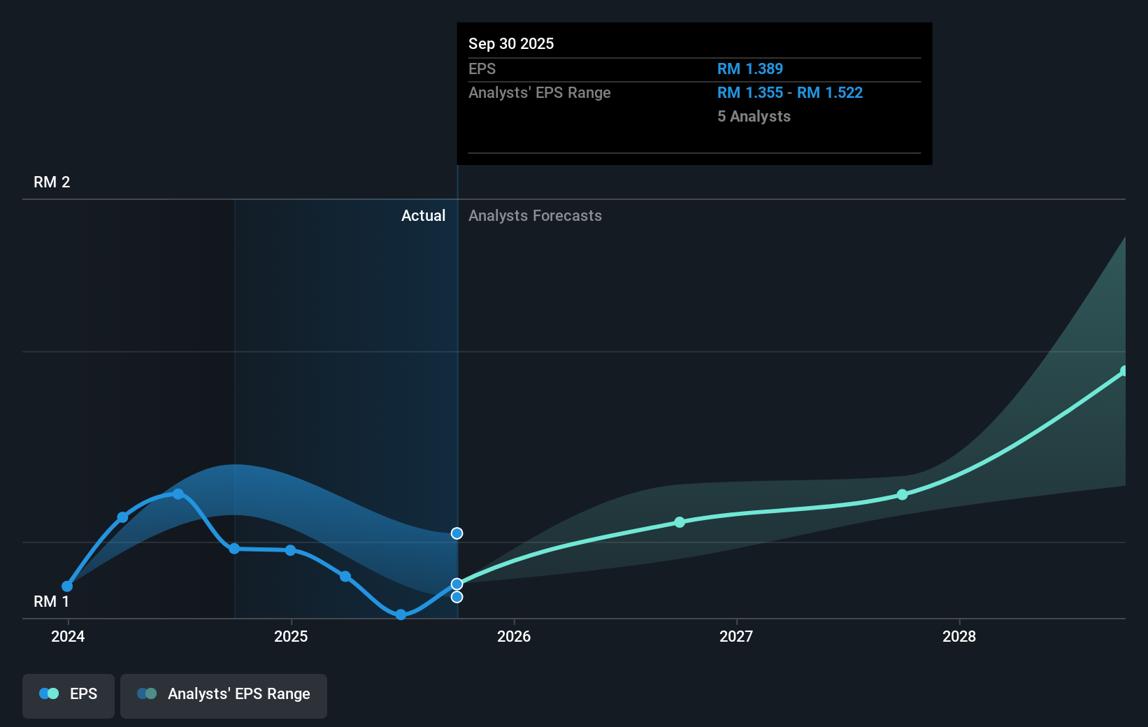The height and width of the screenshot is (727, 1148).
Task: Switch to the Analysts Forecasts section
Action: click(535, 215)
